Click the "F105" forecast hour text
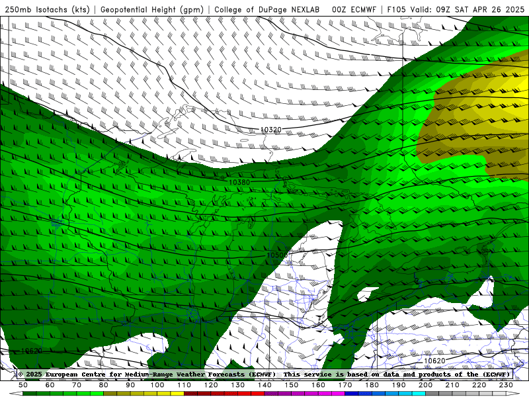The width and height of the screenshot is (529, 397). coord(396,9)
